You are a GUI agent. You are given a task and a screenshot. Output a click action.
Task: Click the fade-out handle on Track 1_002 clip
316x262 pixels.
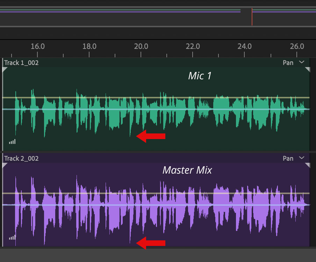pos(308,70)
